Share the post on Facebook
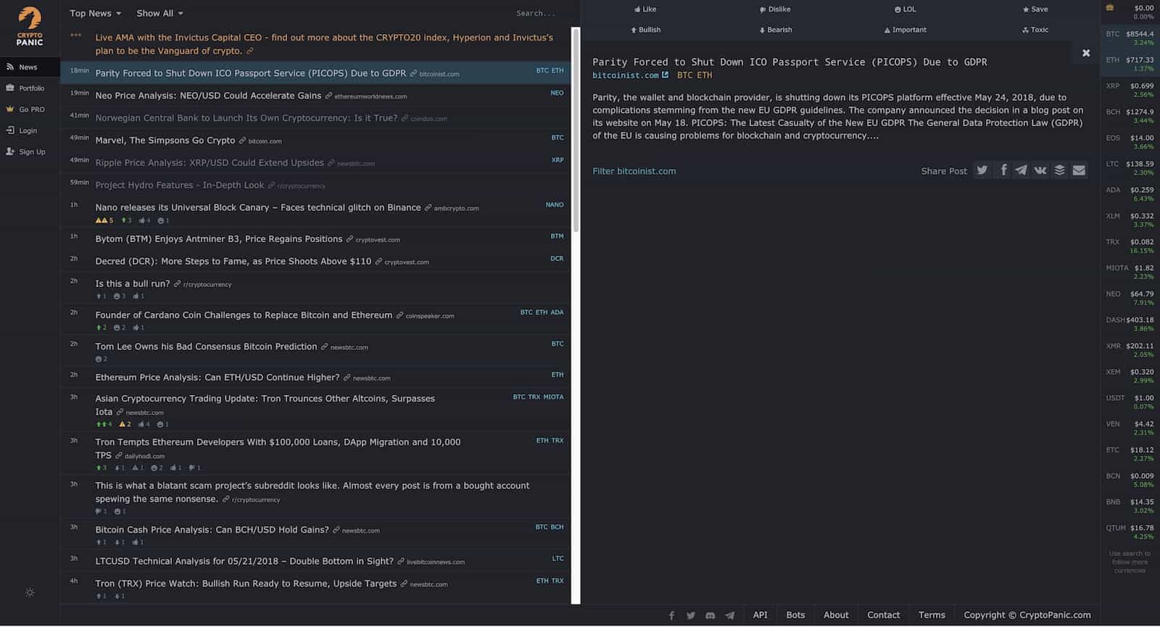This screenshot has width=1160, height=627. pyautogui.click(x=1003, y=170)
